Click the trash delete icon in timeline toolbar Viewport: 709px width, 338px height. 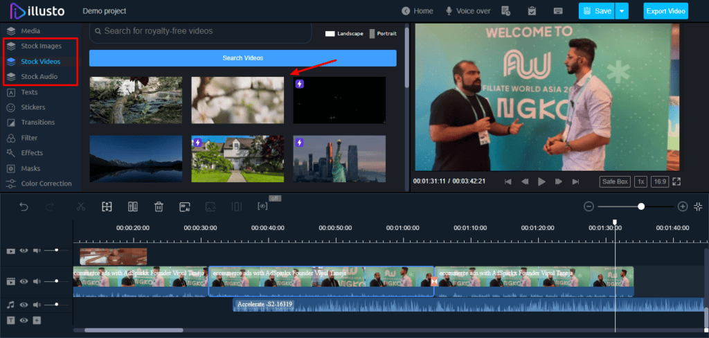(159, 206)
